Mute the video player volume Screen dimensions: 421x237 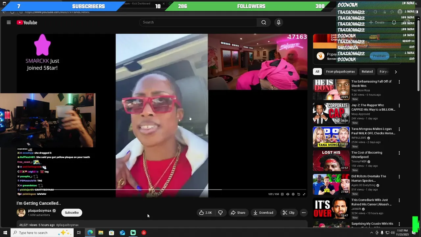click(x=288, y=194)
